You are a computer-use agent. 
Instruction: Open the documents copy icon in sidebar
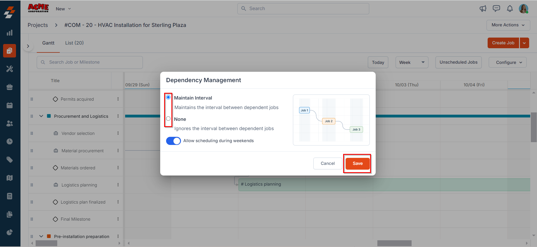[x=10, y=214]
